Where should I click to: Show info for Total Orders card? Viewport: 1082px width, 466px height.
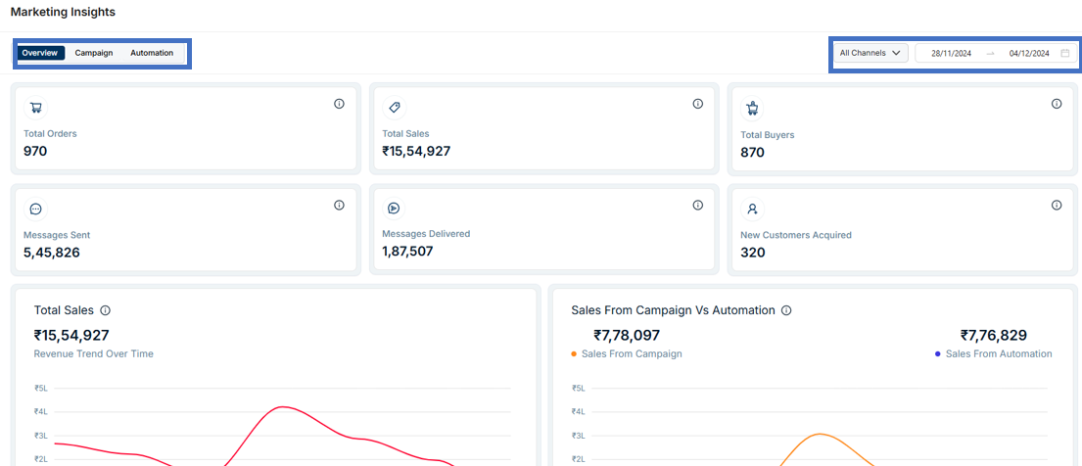click(x=339, y=104)
